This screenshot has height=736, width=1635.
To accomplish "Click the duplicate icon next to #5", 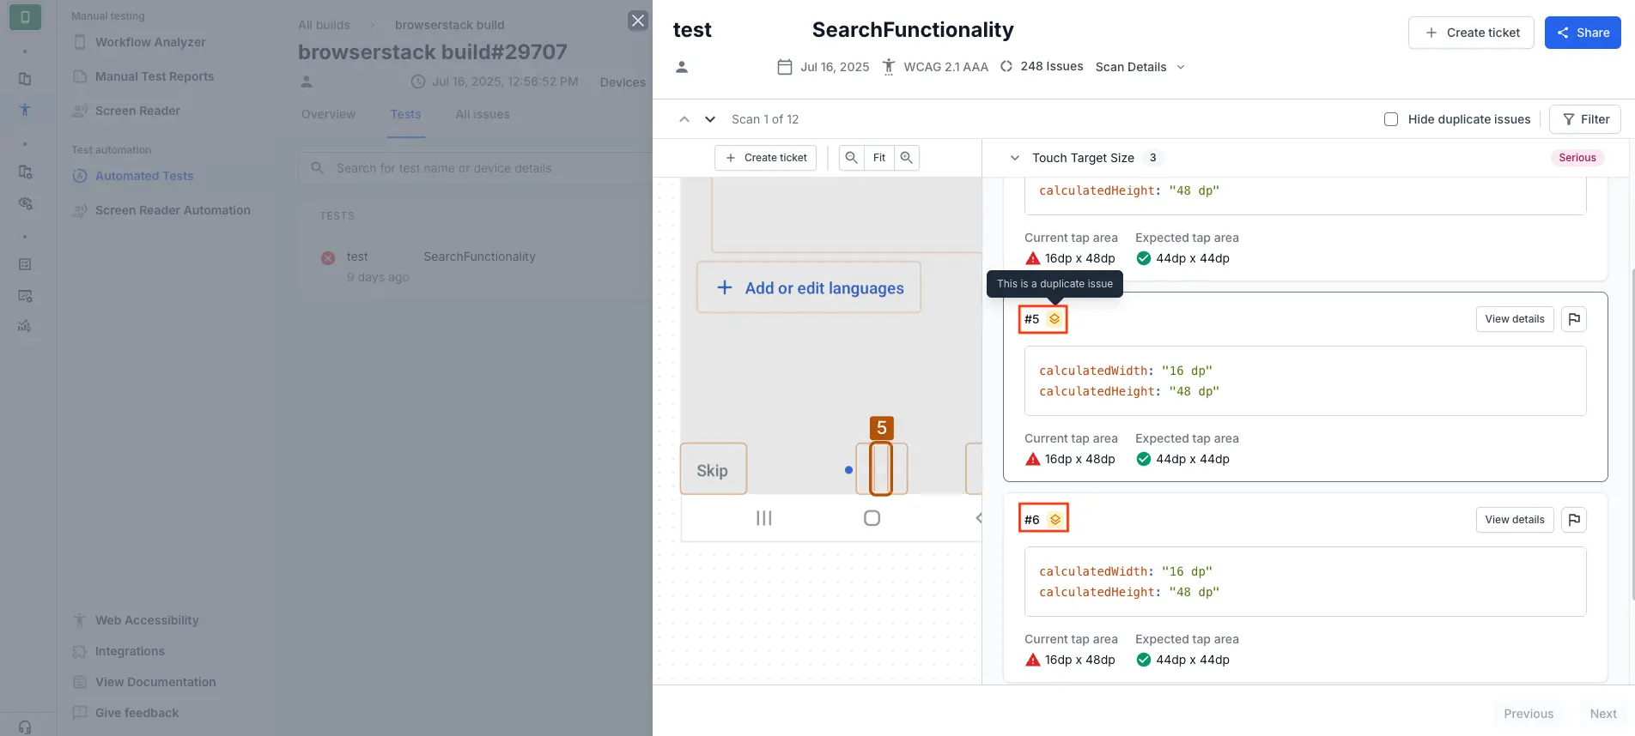I will pos(1055,319).
